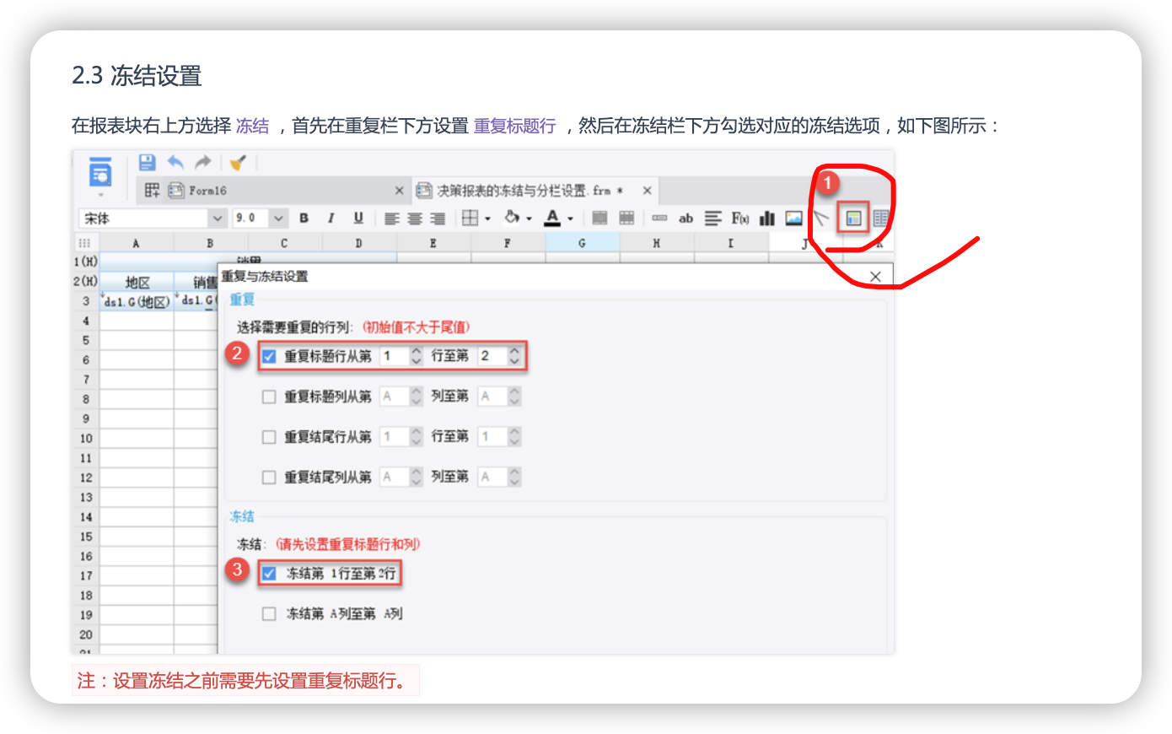Check the 重复结尾列从第 checkbox
Image resolution: width=1172 pixels, height=734 pixels.
click(269, 478)
